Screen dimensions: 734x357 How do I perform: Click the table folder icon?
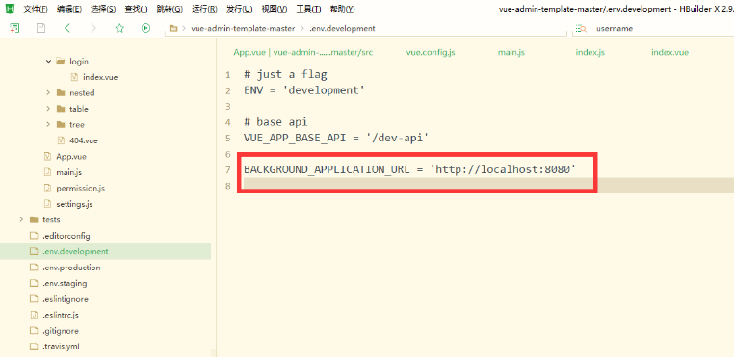pos(60,109)
